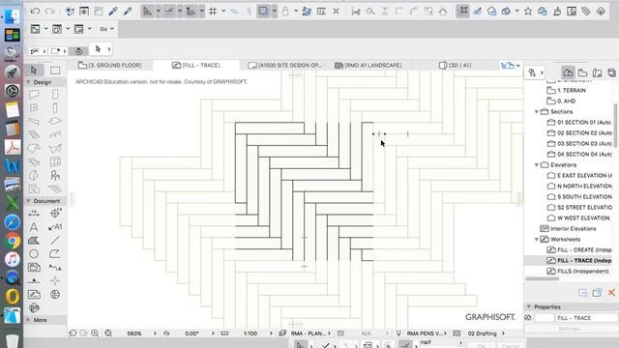Open trace reference dropdown arrow

[x=275, y=11]
